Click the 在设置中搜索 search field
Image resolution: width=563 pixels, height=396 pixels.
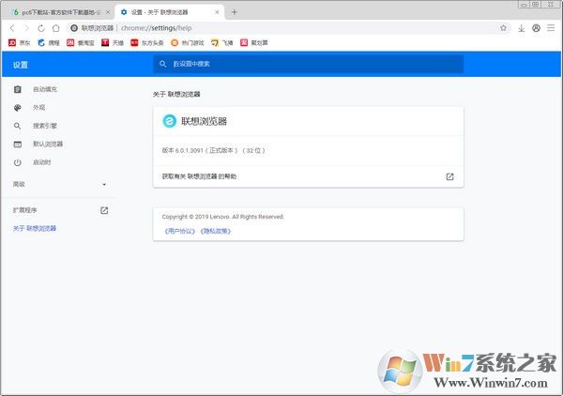coord(308,64)
